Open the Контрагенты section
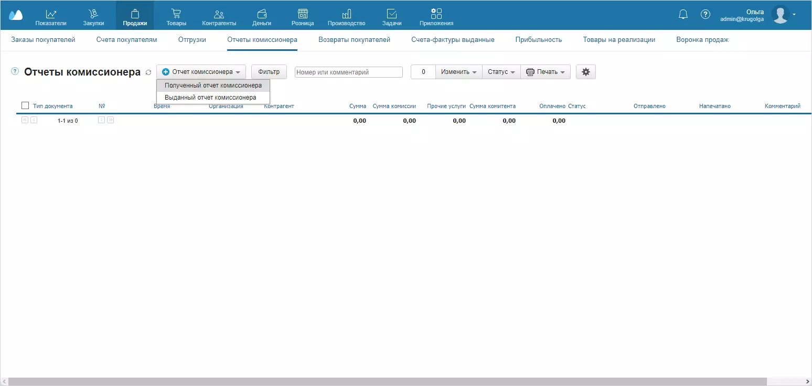This screenshot has width=812, height=386. tap(219, 17)
